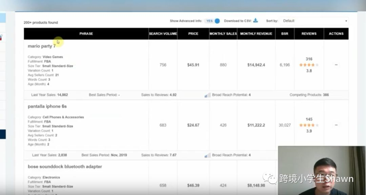Screen dimensions: 366x195
Task: Click star rating for pantalla iphone 6s
Action: (309, 125)
